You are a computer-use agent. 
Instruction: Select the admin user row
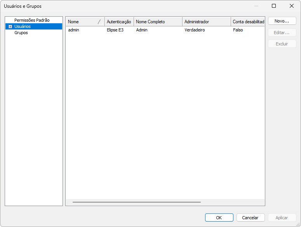pyautogui.click(x=73, y=30)
